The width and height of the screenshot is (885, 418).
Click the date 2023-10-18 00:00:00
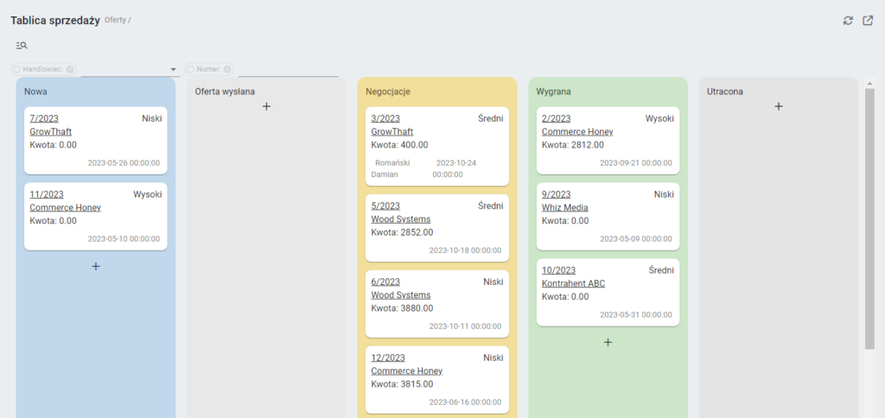465,250
